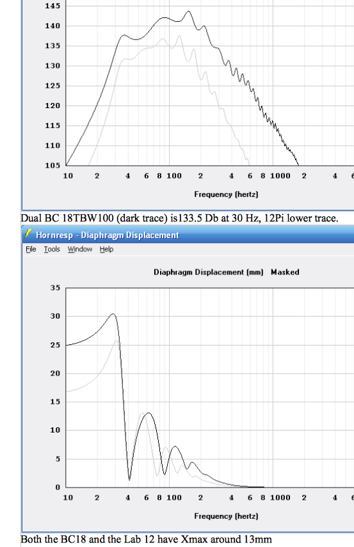The width and height of the screenshot is (354, 547).
Task: Click the 1000 label on displacement frequency axis
Action: 280,498
